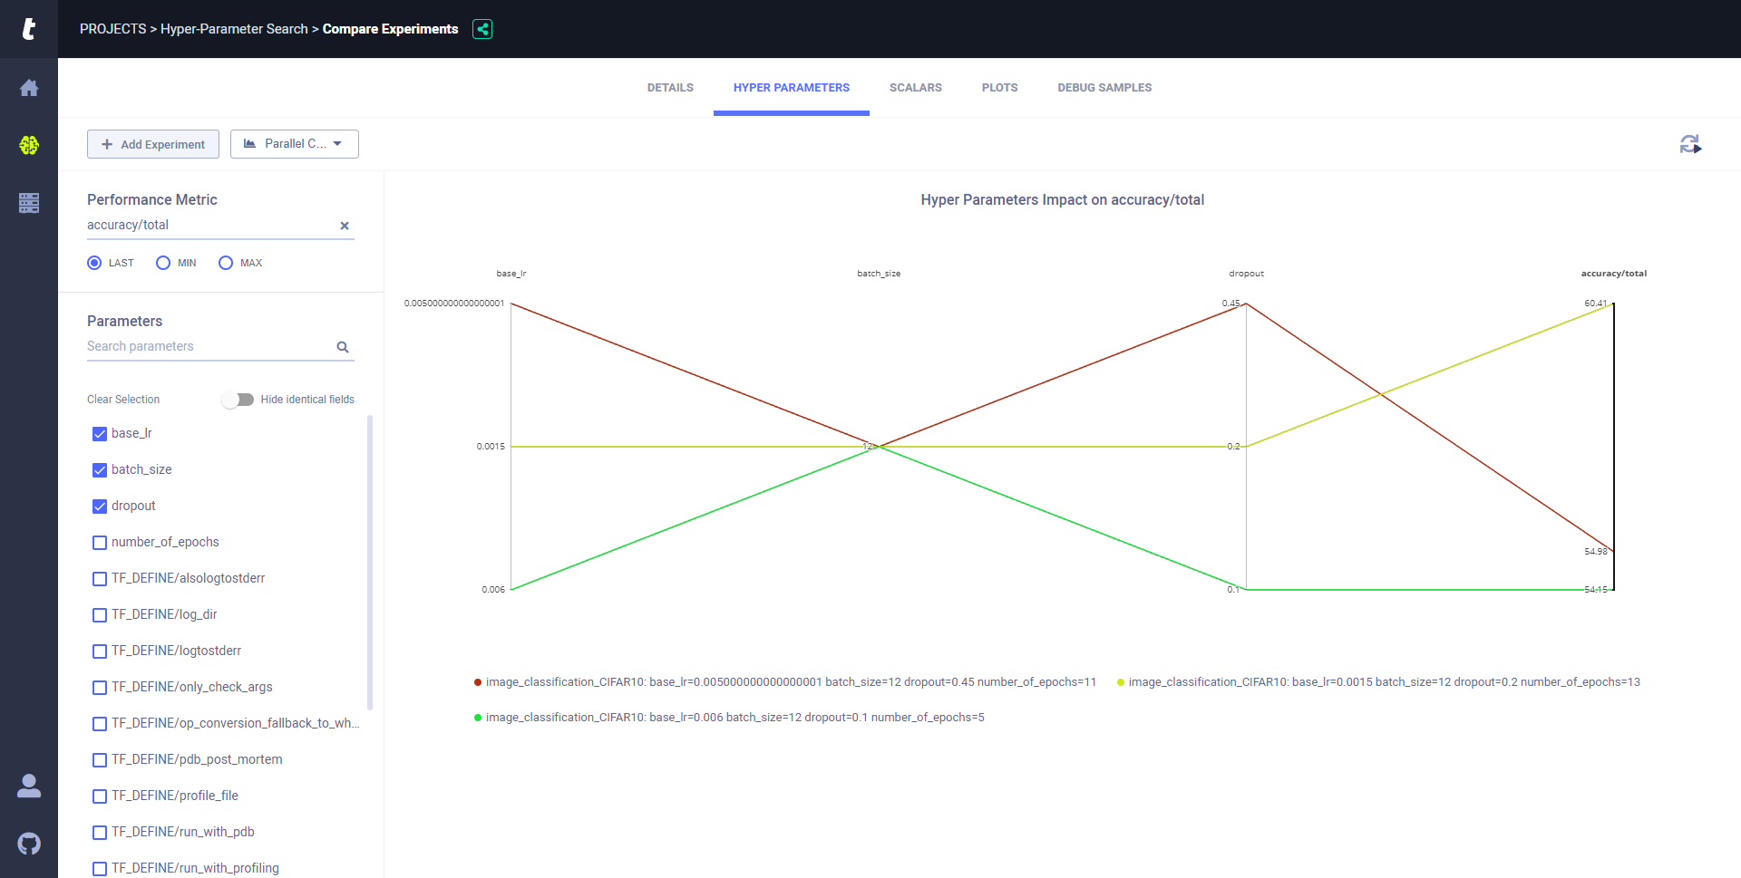Click the ClearML logo icon

(29, 29)
